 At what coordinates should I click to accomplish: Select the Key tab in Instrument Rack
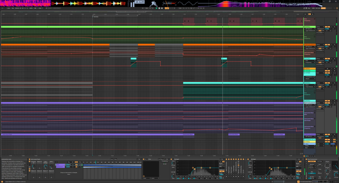69,162
